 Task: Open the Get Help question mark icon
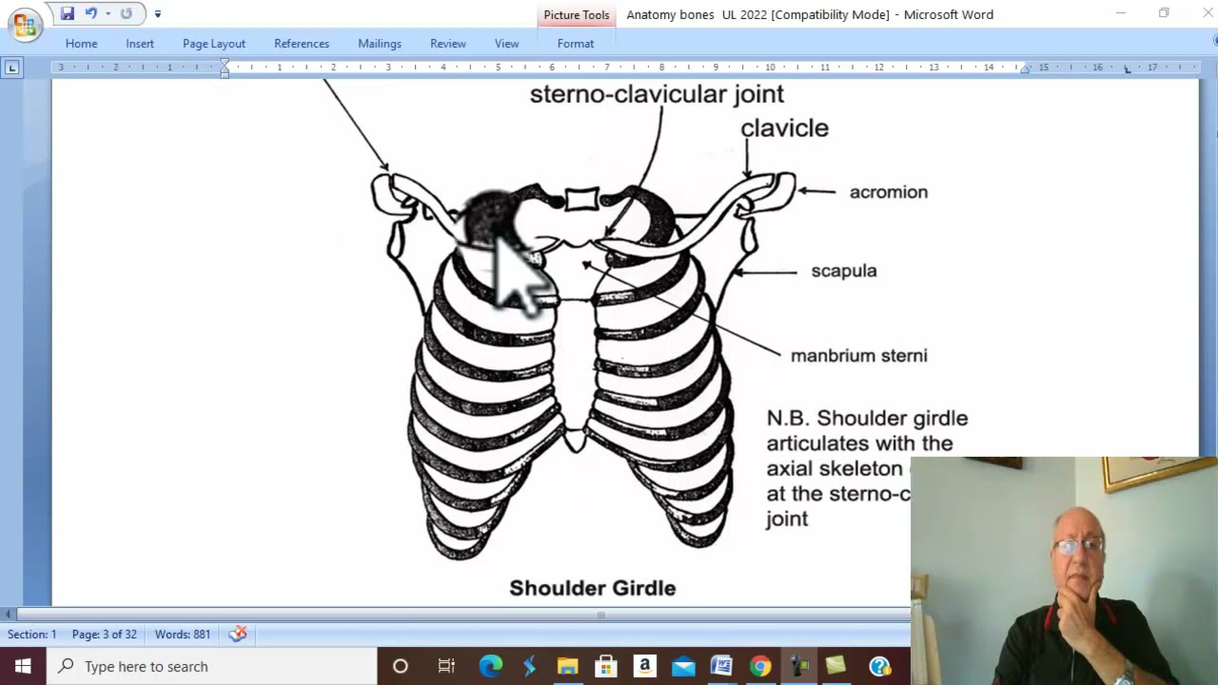tap(879, 666)
